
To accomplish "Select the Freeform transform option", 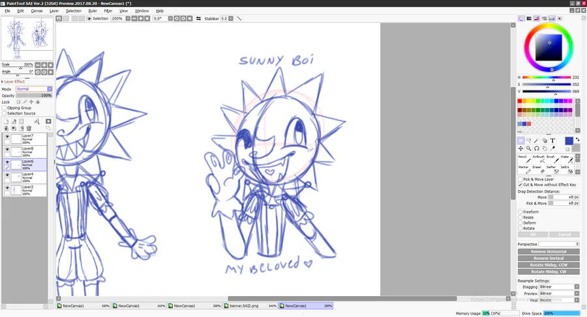I will click(x=520, y=212).
